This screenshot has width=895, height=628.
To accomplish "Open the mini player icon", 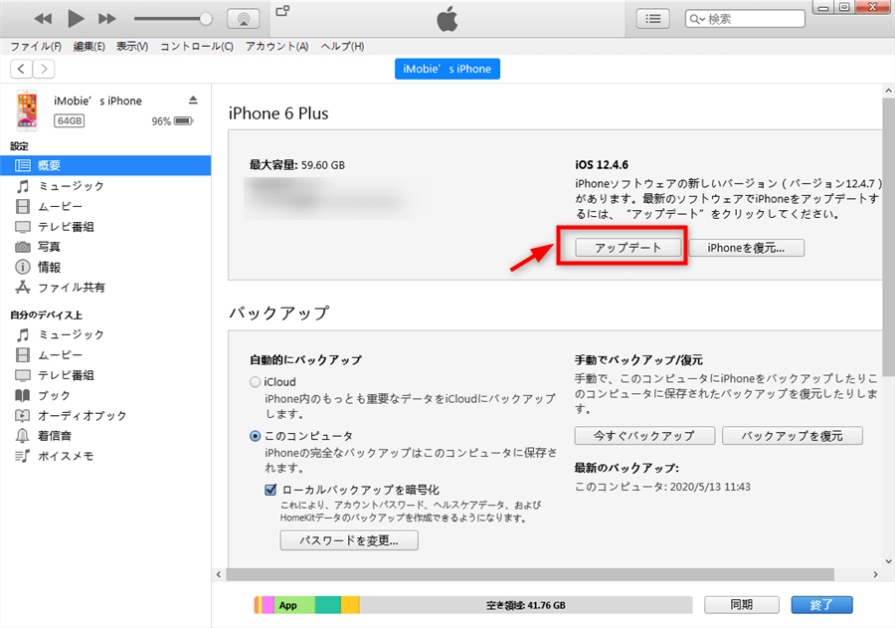I will pyautogui.click(x=282, y=11).
